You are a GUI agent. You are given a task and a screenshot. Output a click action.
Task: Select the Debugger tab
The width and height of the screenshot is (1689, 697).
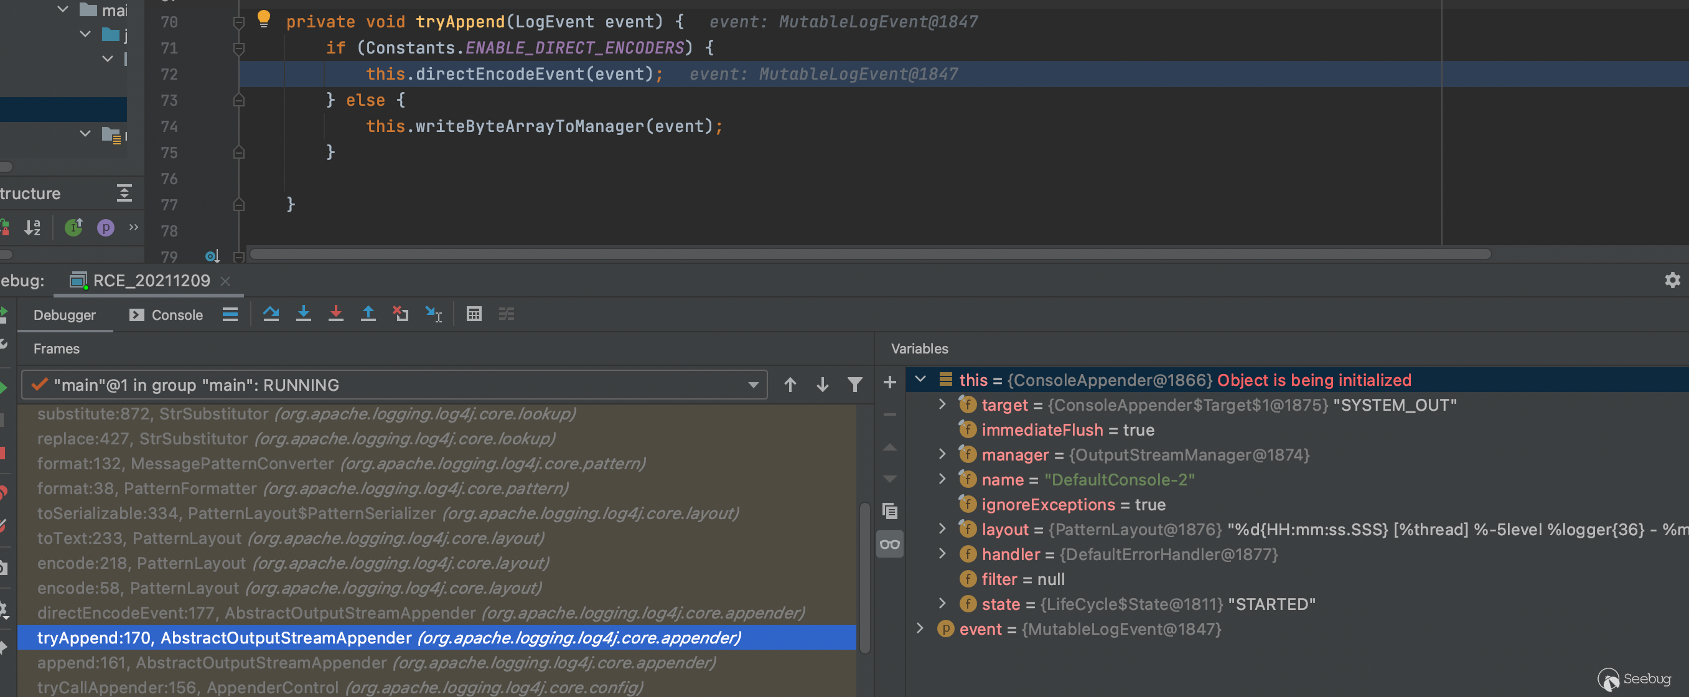pyautogui.click(x=64, y=315)
